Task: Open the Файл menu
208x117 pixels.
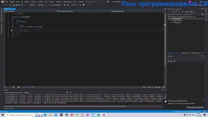Action: coord(6,2)
